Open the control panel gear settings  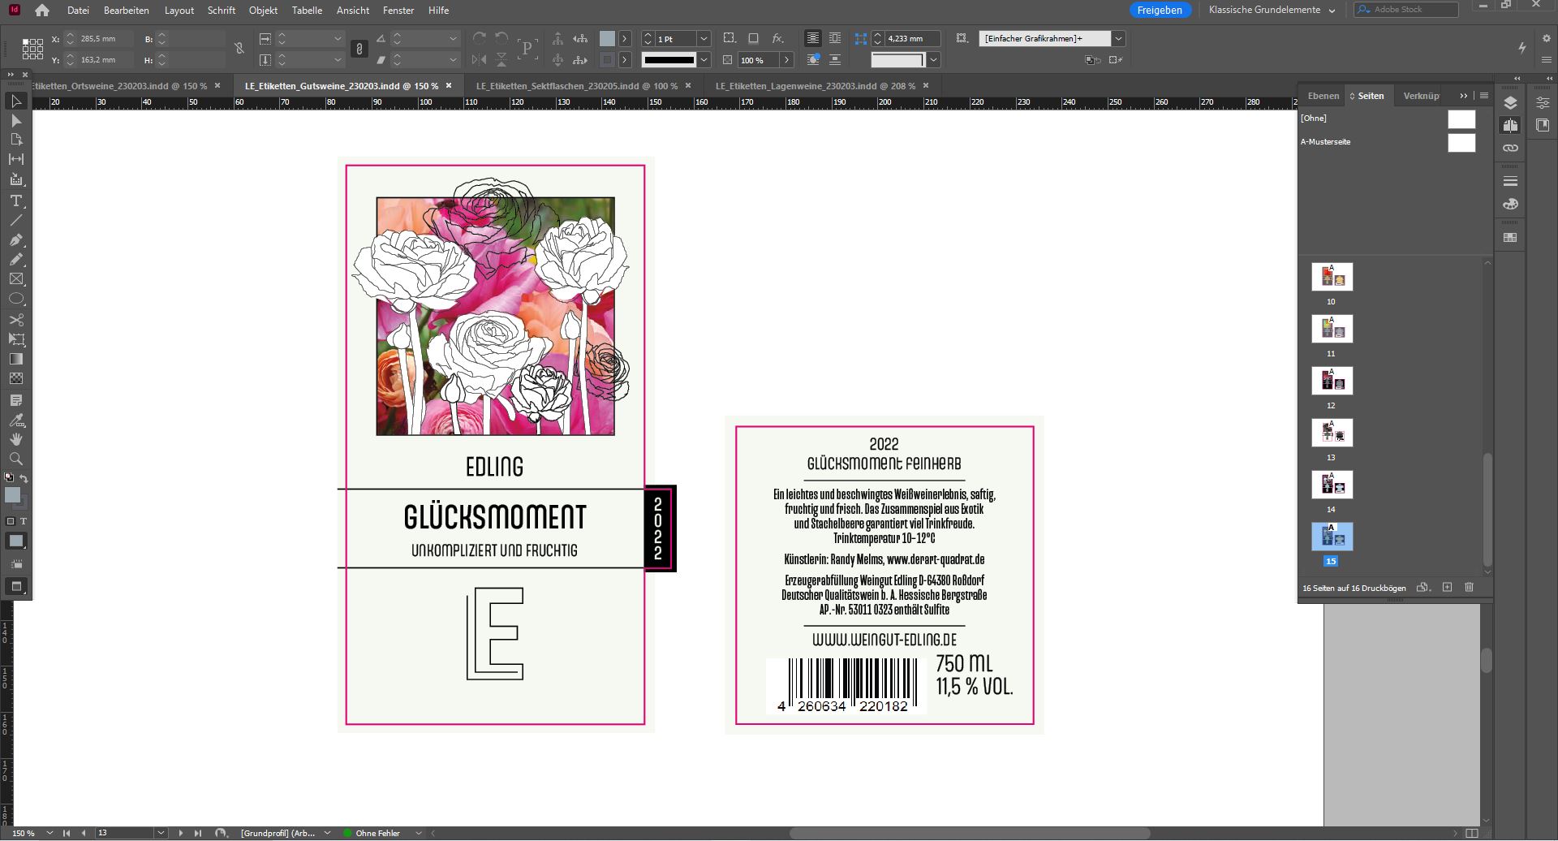(1547, 38)
